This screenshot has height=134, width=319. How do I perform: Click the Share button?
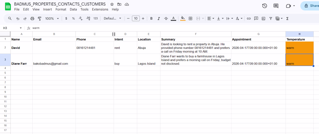click(x=310, y=6)
